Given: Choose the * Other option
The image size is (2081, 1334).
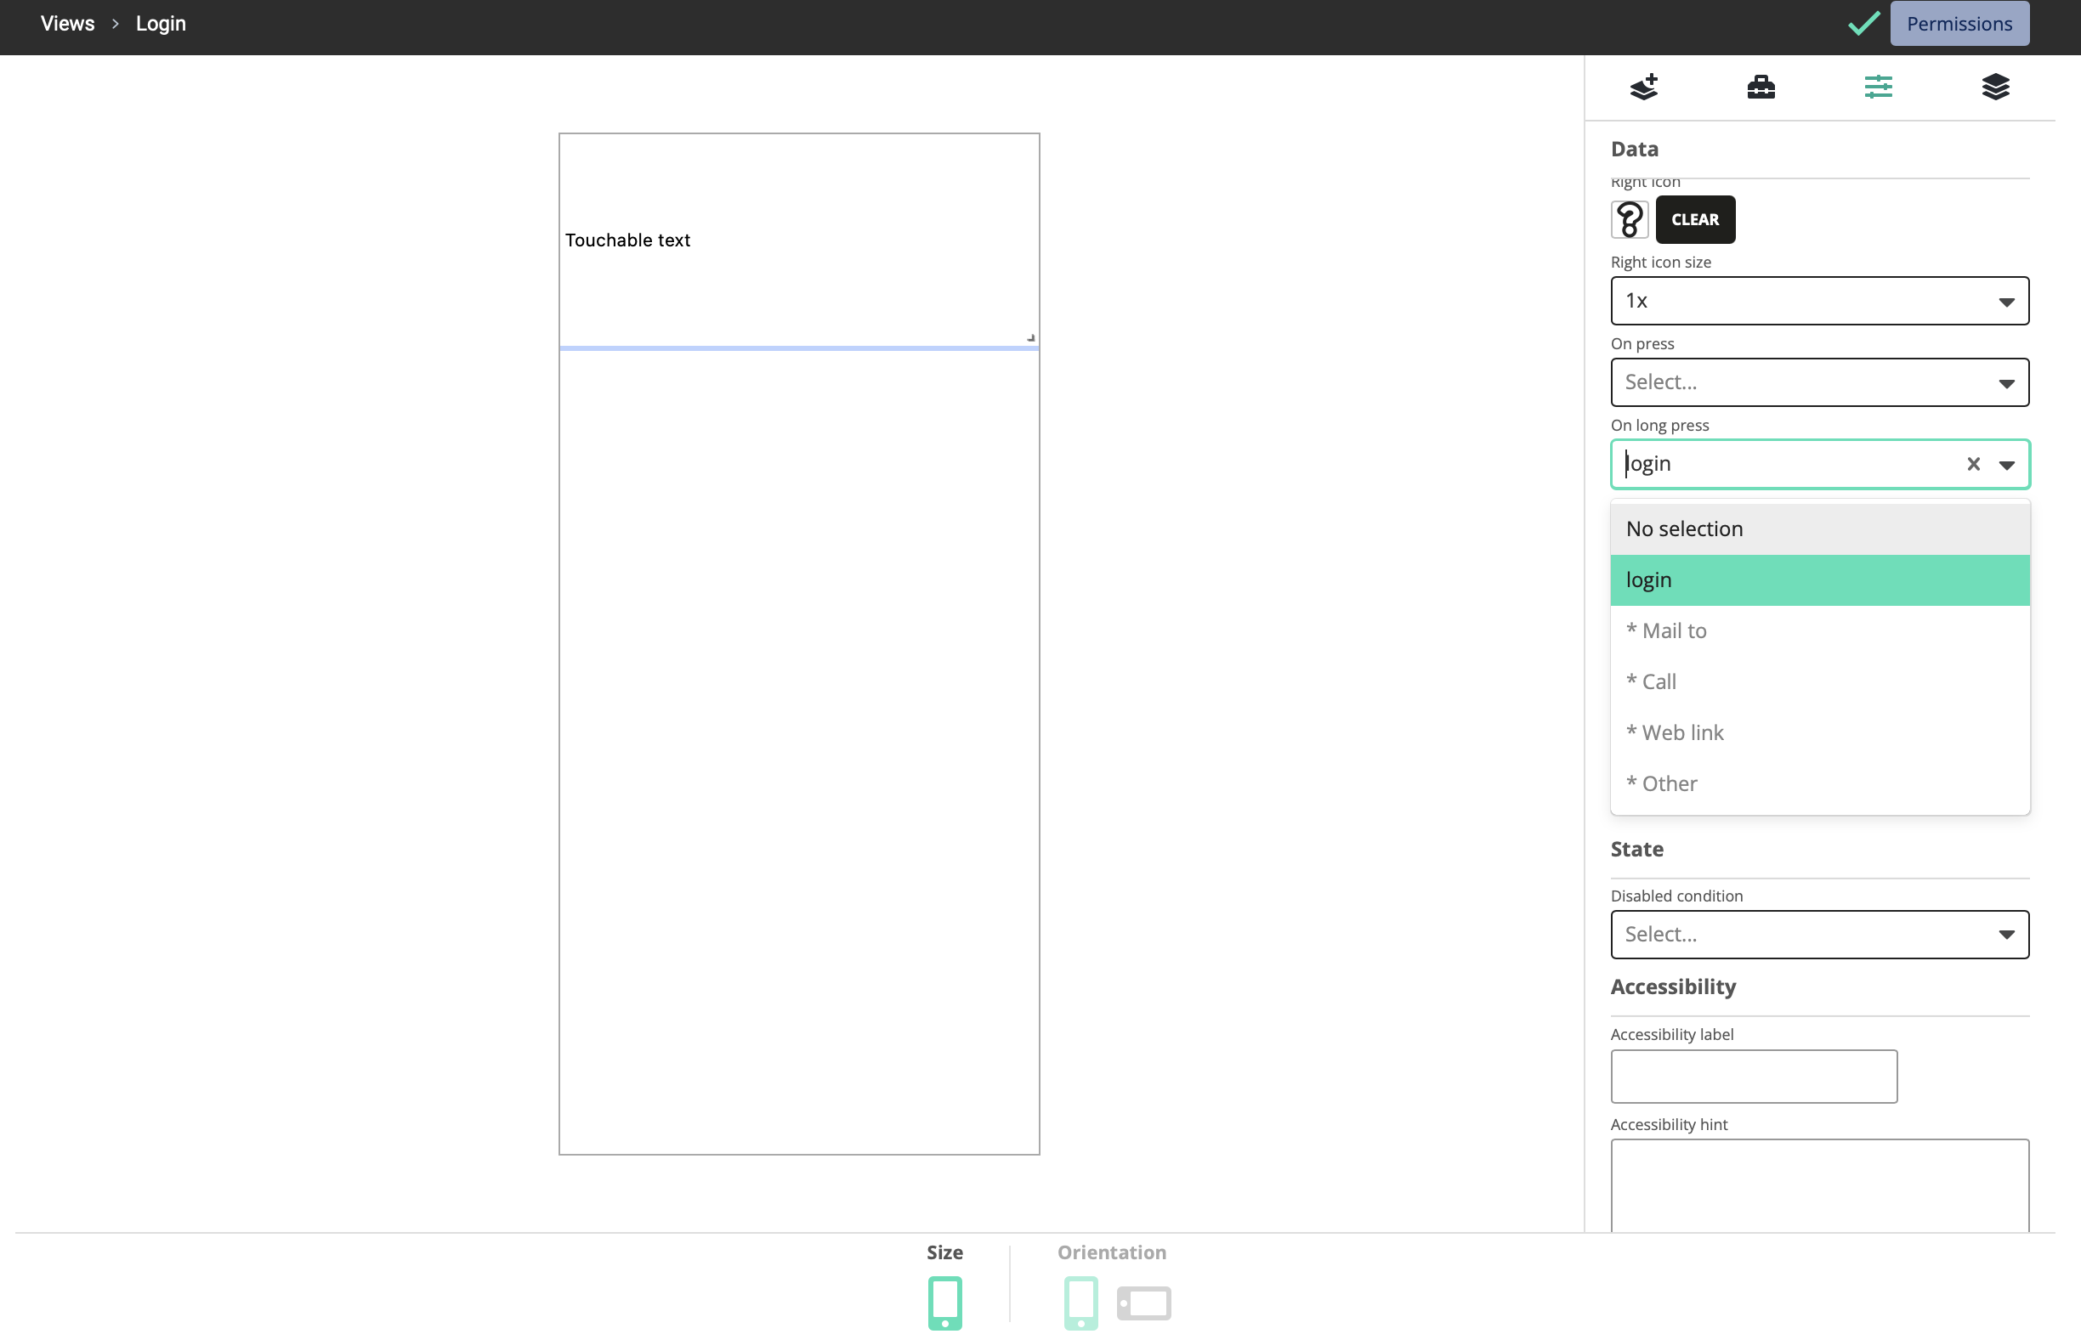Looking at the screenshot, I should [1819, 784].
